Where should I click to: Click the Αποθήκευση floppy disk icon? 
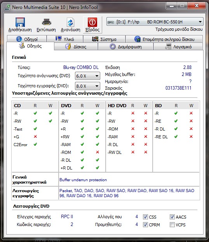click(20, 22)
